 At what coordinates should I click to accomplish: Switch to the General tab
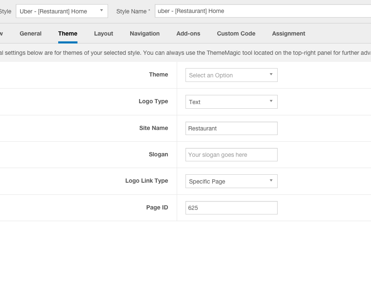[31, 33]
